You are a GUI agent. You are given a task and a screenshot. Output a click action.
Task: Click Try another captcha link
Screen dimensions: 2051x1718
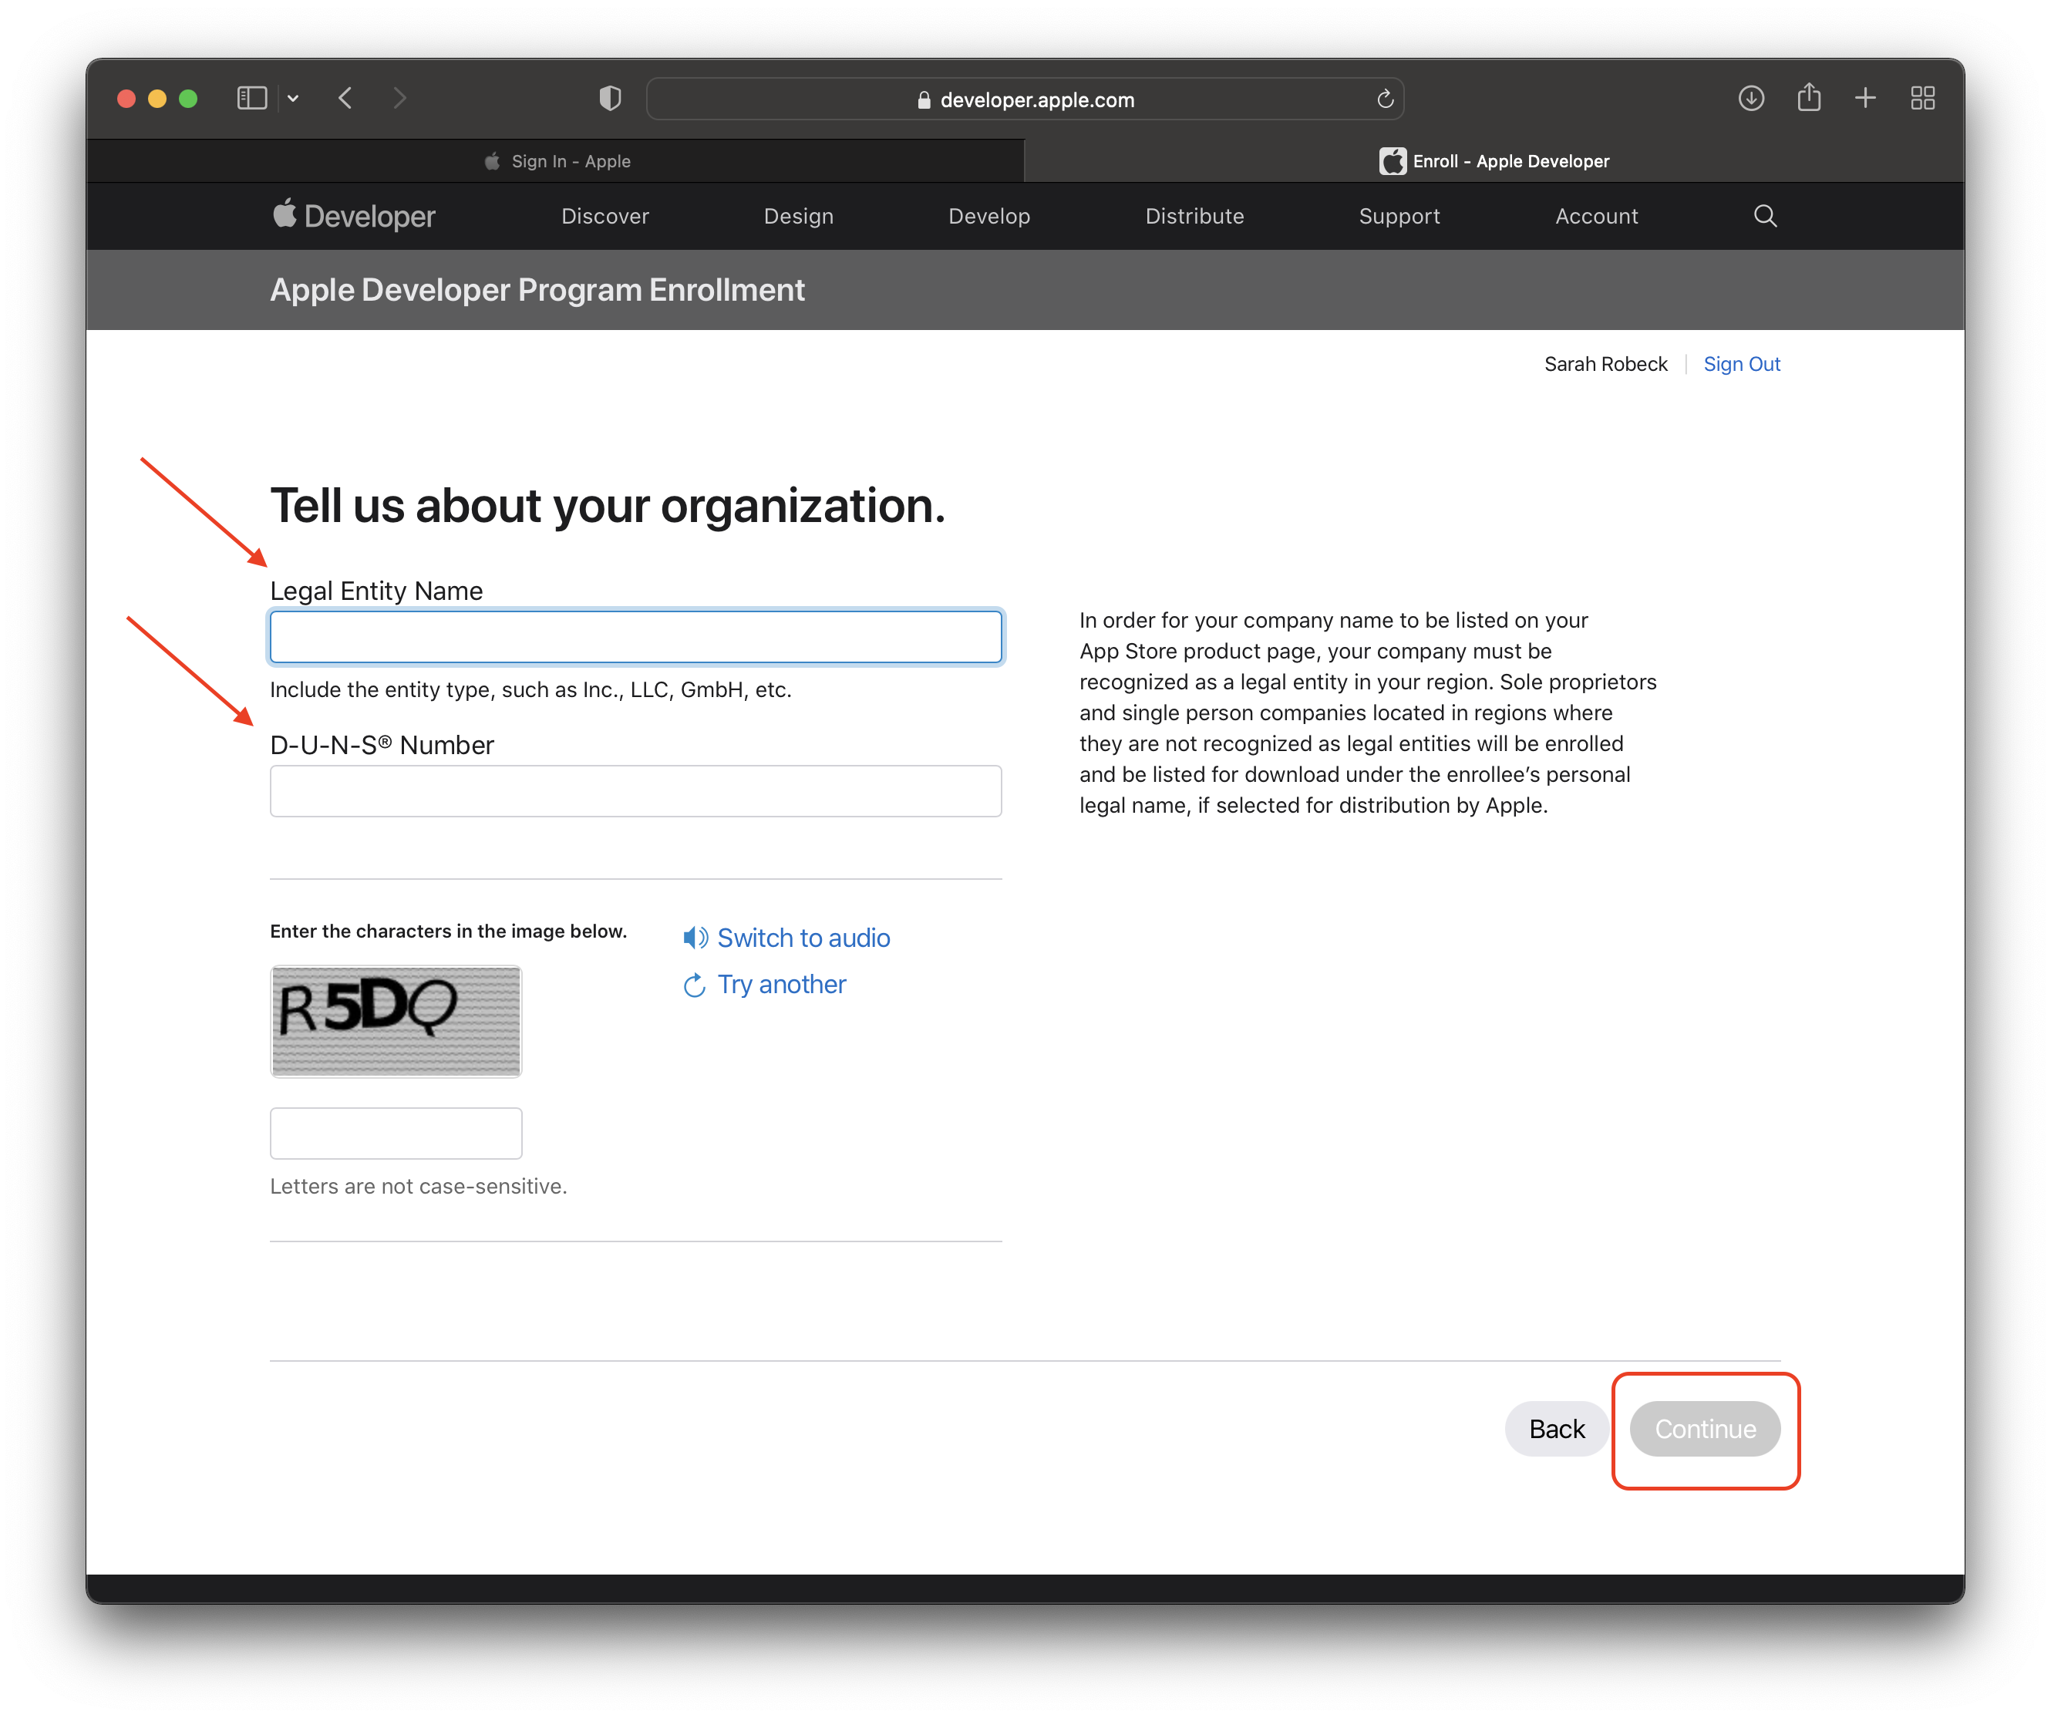tap(781, 985)
